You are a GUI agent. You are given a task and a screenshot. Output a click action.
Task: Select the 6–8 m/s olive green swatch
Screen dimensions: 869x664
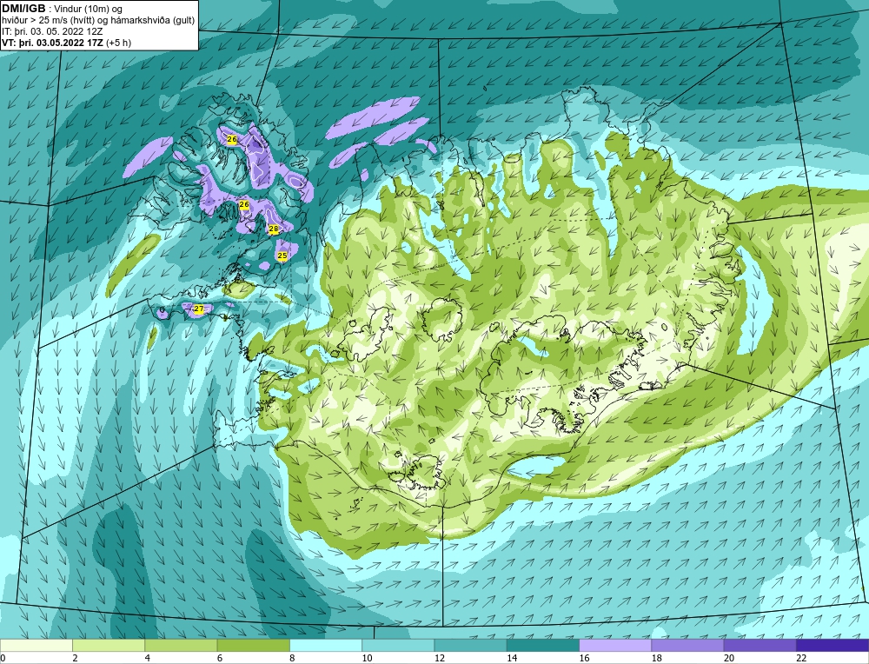(253, 645)
